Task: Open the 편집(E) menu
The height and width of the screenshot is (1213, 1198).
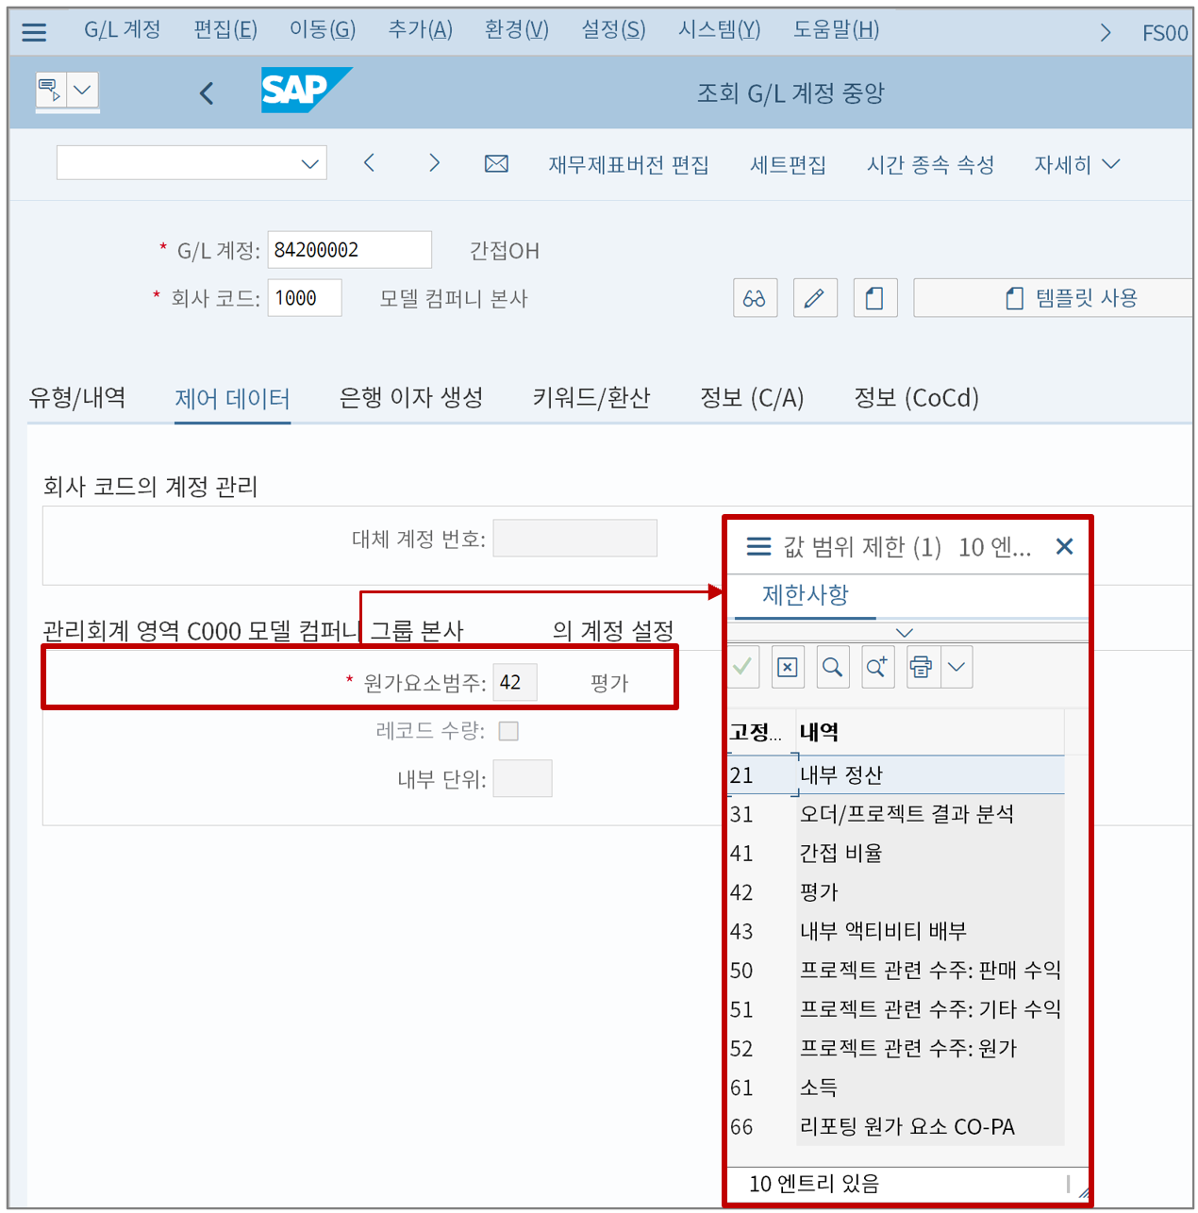Action: click(x=225, y=30)
